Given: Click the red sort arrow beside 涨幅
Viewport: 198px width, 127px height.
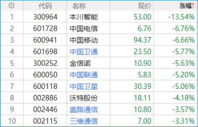Looking at the screenshot, I should pos(193,6).
